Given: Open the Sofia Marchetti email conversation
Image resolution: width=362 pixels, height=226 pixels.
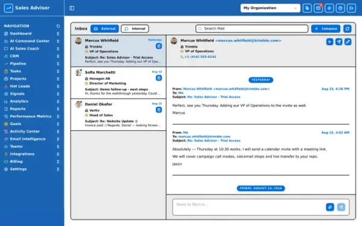Looking at the screenshot, I should 118,83.
